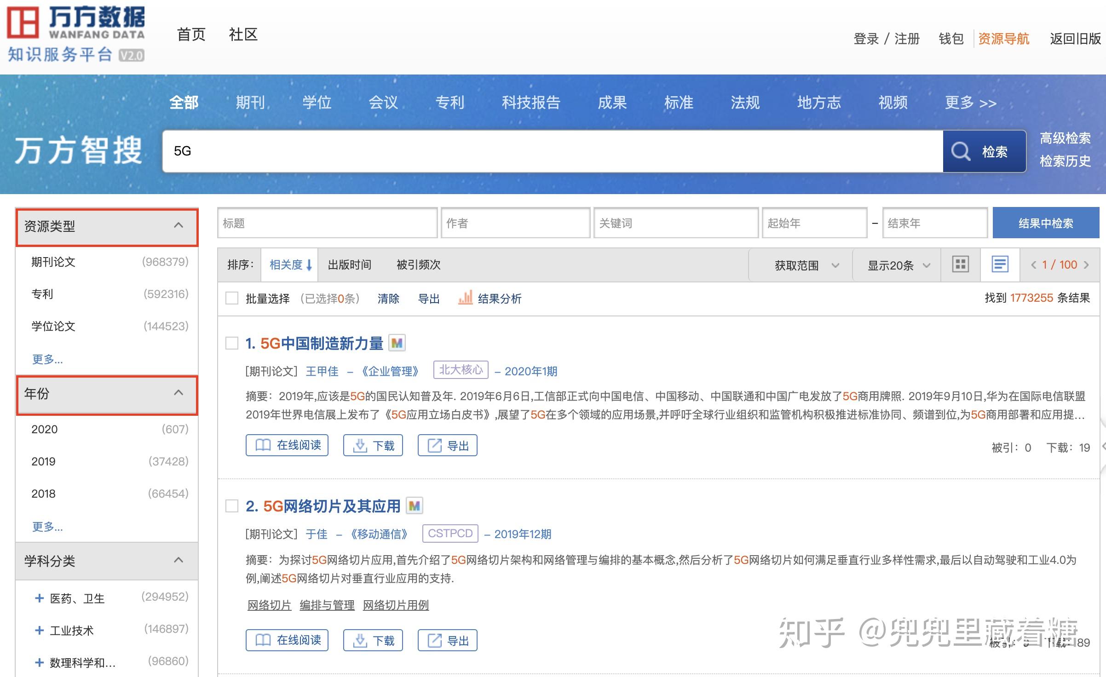The height and width of the screenshot is (677, 1106).
Task: Select checkbox for 5G中国制造新力量
Action: (232, 343)
